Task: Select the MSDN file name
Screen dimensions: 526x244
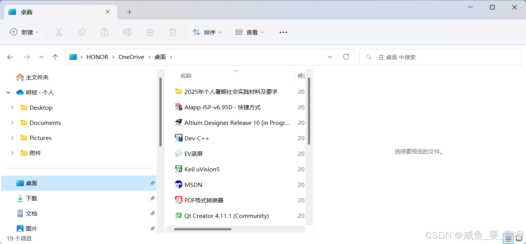Action: click(193, 185)
